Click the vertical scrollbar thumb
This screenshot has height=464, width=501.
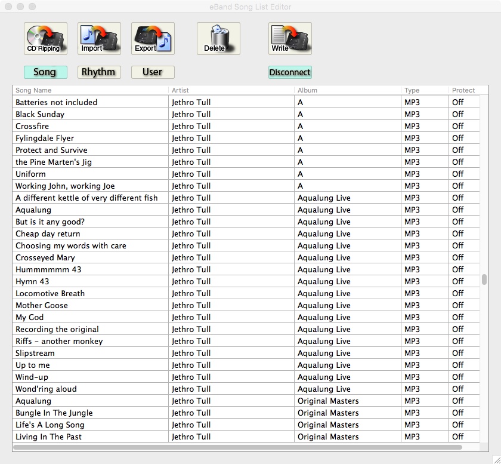(x=484, y=279)
